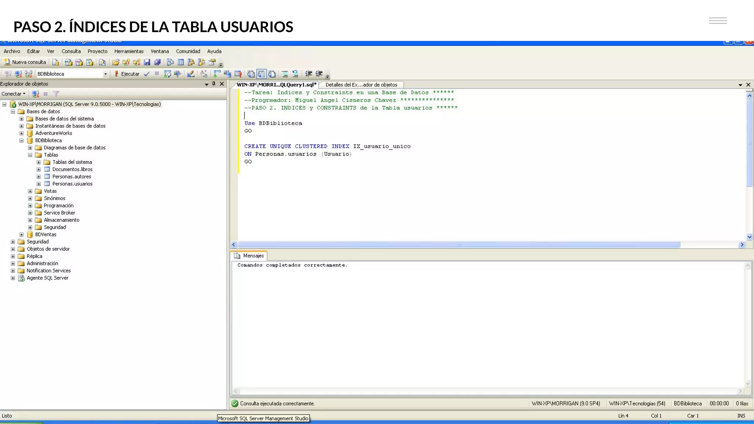Expand the BDVentas database
754x424 pixels.
click(x=21, y=234)
